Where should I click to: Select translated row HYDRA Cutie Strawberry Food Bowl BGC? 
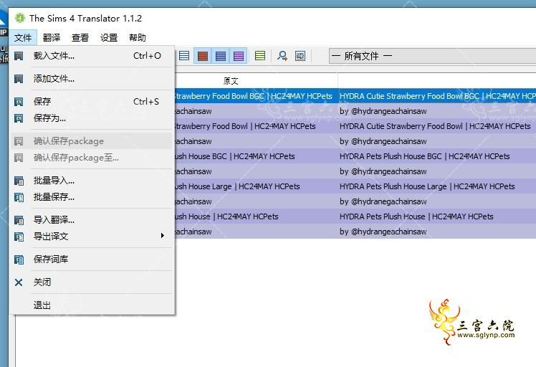click(x=437, y=96)
